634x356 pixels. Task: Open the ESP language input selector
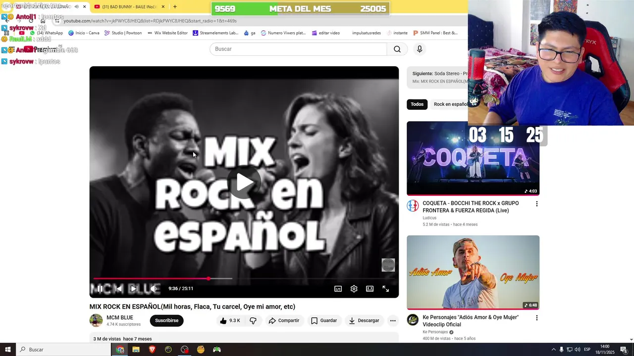click(x=587, y=350)
